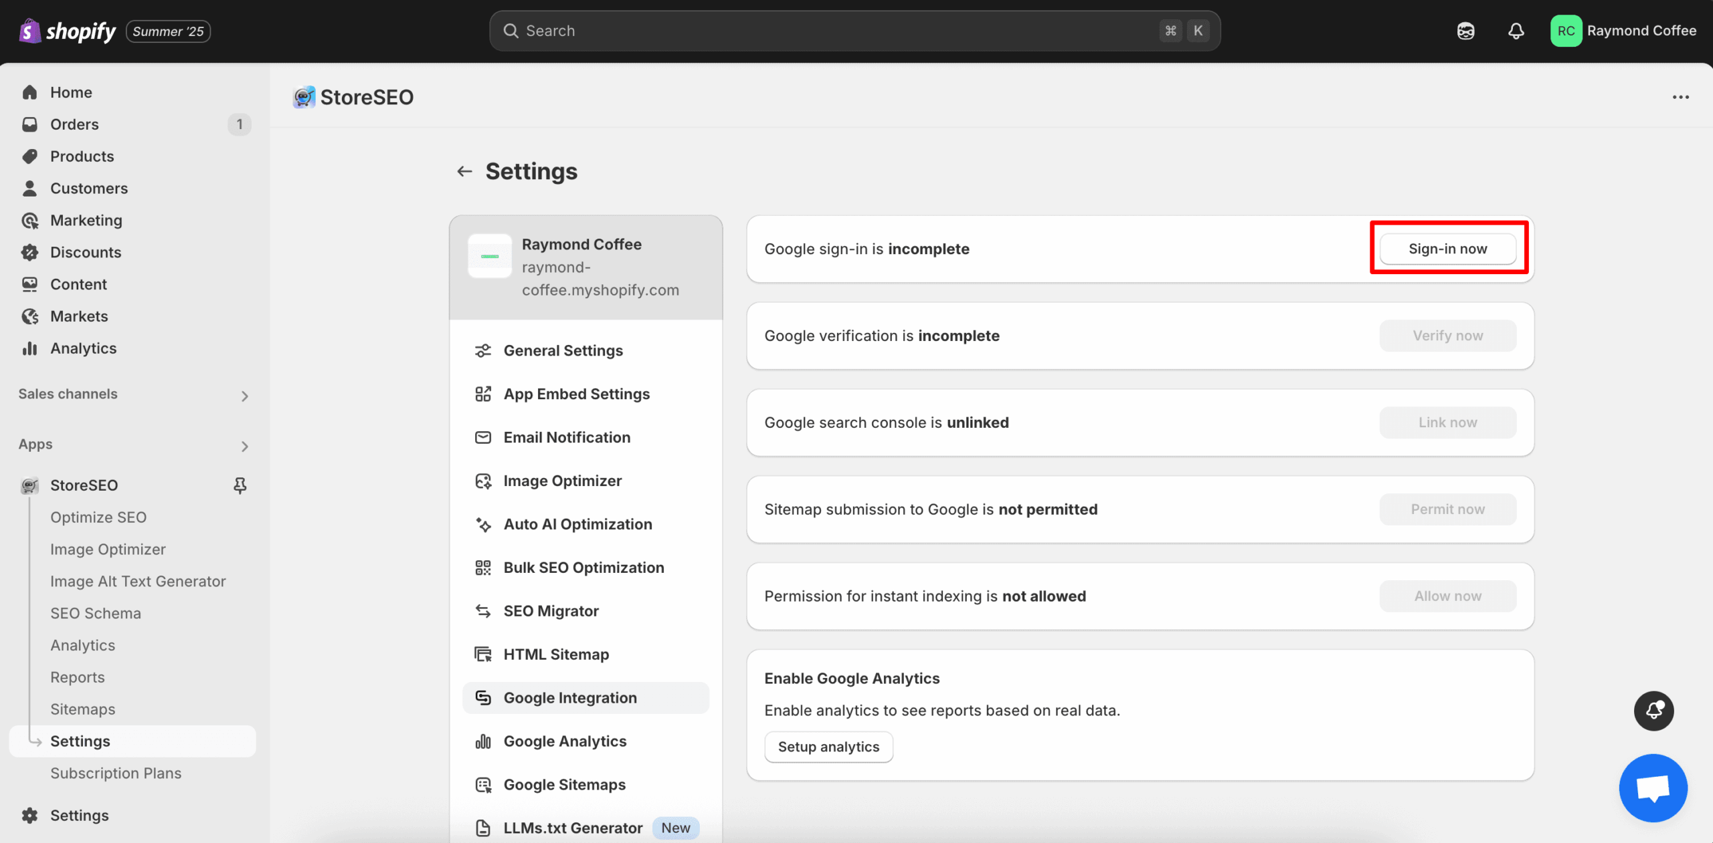Screen dimensions: 1713x843
Task: Click the New badge on LLMs.txt Generator
Action: [675, 828]
